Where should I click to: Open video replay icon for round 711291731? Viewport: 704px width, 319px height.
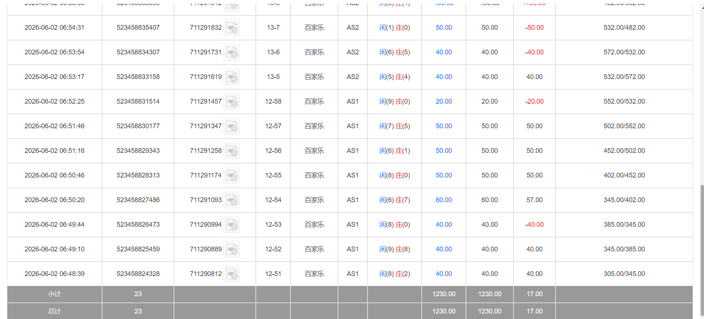pyautogui.click(x=232, y=53)
